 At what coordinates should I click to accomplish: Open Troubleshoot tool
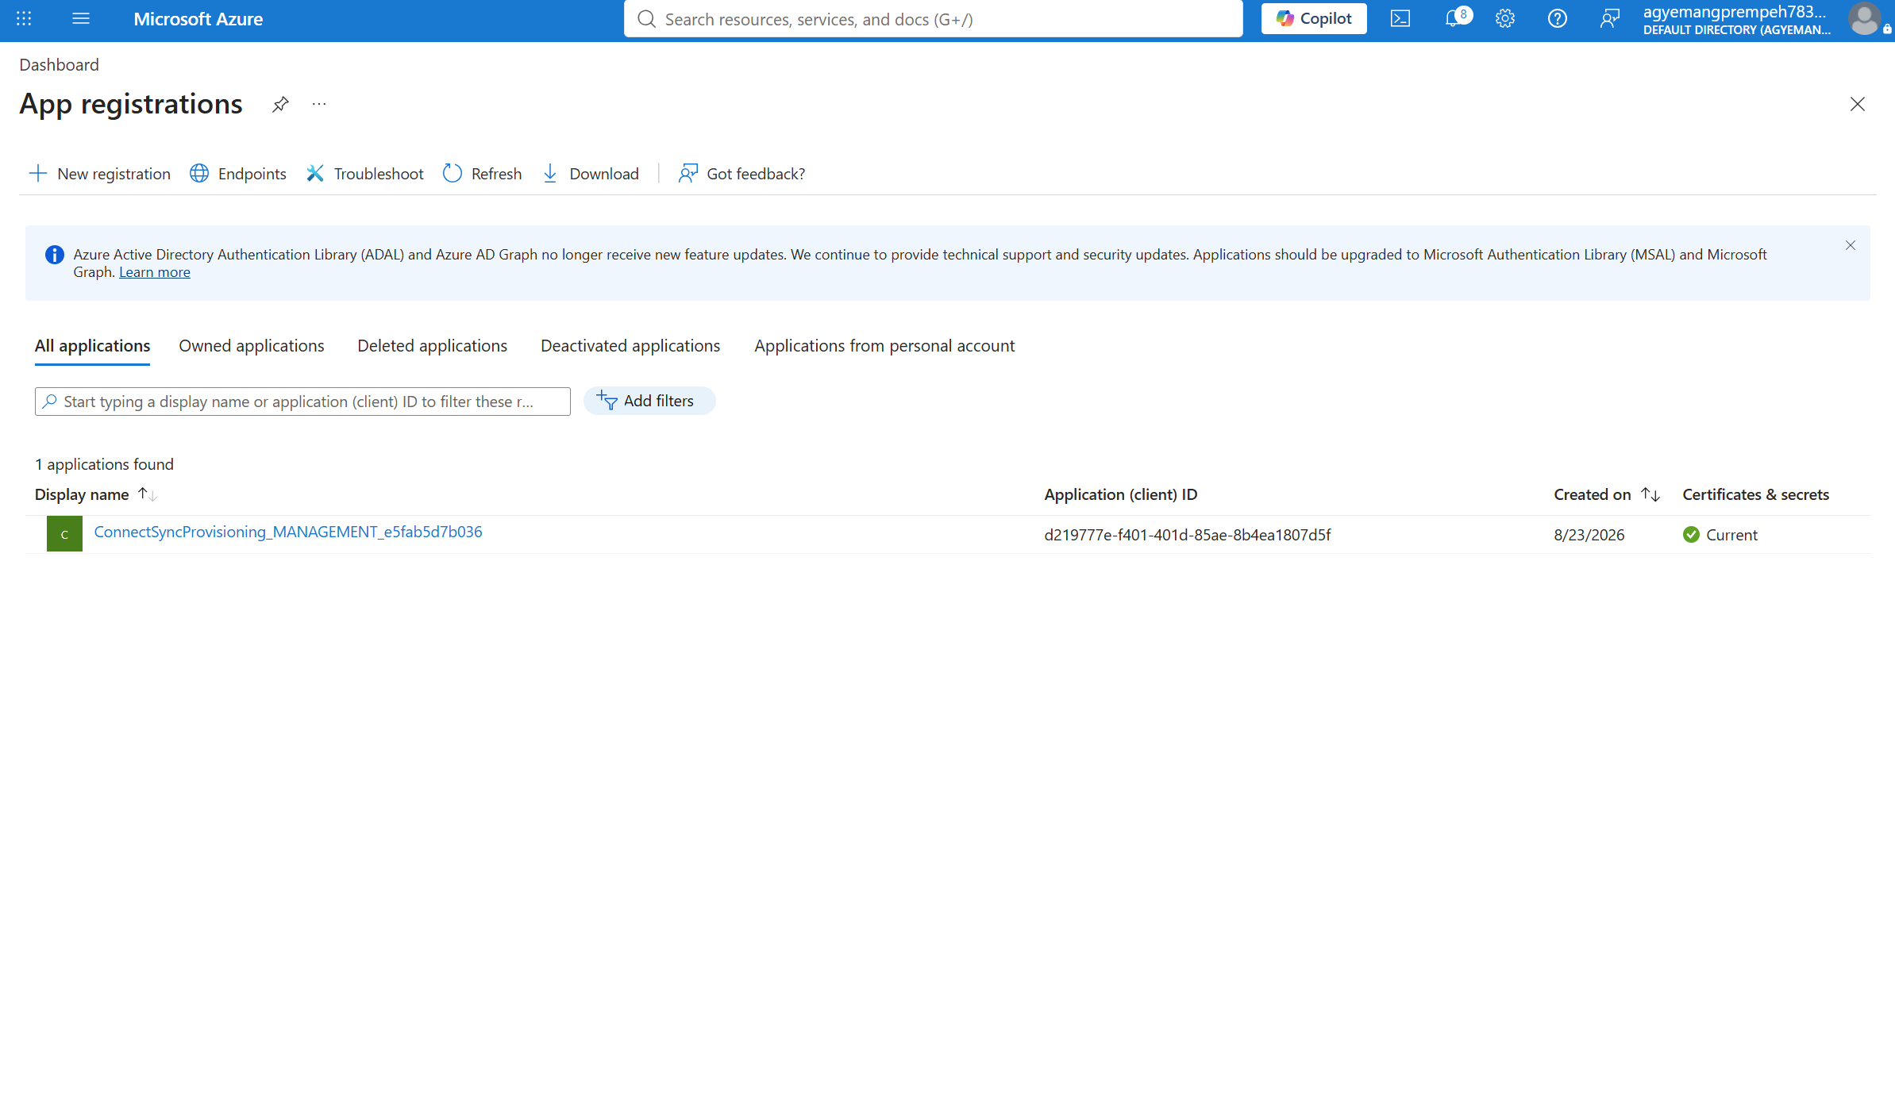click(x=365, y=174)
